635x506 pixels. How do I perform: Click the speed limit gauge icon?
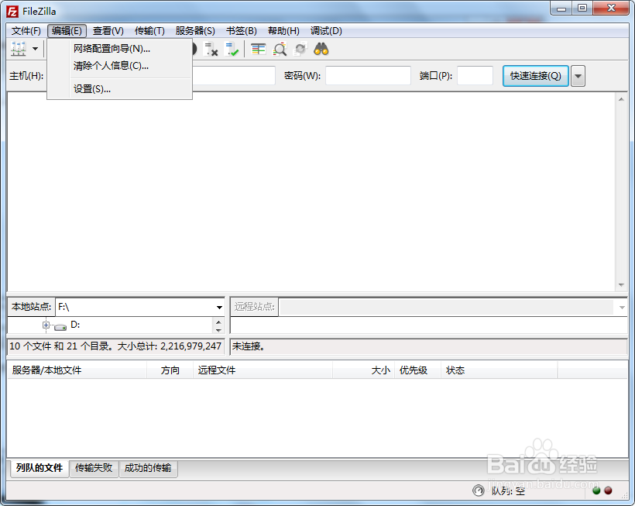(479, 491)
